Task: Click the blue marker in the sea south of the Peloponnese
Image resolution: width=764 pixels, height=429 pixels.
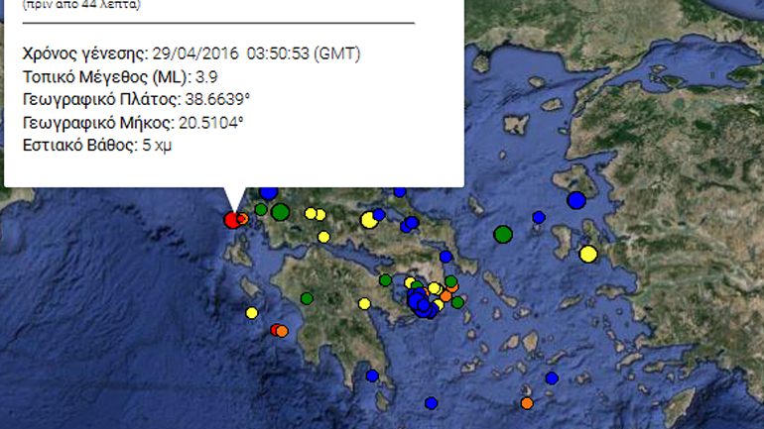Action: point(431,403)
